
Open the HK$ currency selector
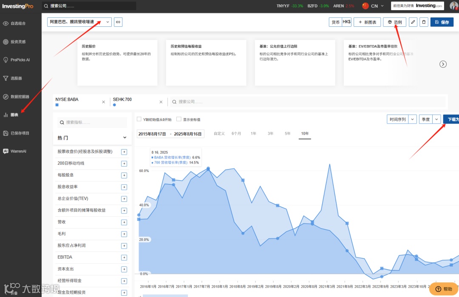(x=347, y=22)
